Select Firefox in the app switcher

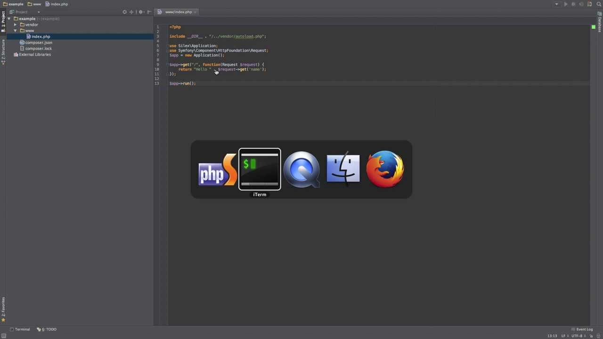[x=385, y=169]
